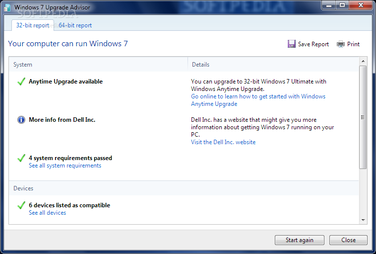
Task: Click the Save Report label
Action: pyautogui.click(x=313, y=44)
